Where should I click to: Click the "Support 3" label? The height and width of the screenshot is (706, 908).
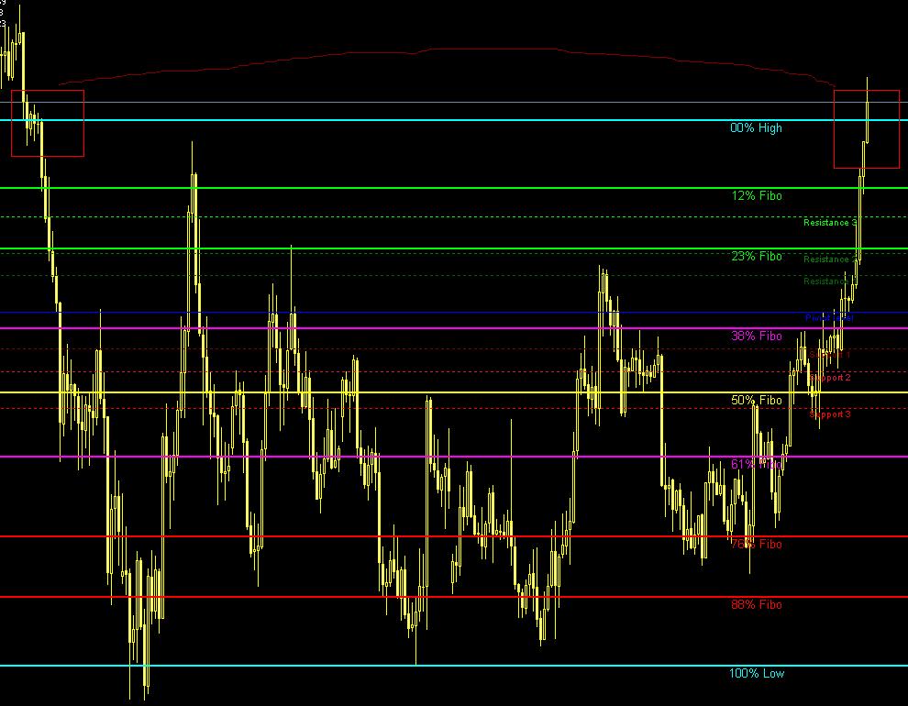click(x=829, y=414)
